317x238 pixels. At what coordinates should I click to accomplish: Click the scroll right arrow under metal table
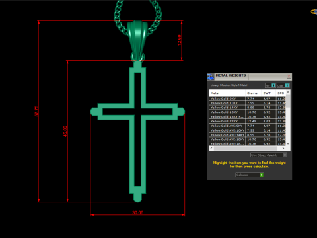(283, 148)
